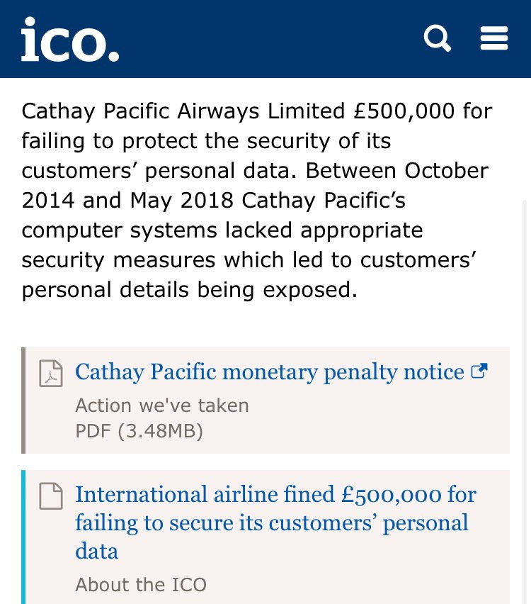Click the external link arrow icon
This screenshot has height=604, width=531.
pyautogui.click(x=479, y=371)
